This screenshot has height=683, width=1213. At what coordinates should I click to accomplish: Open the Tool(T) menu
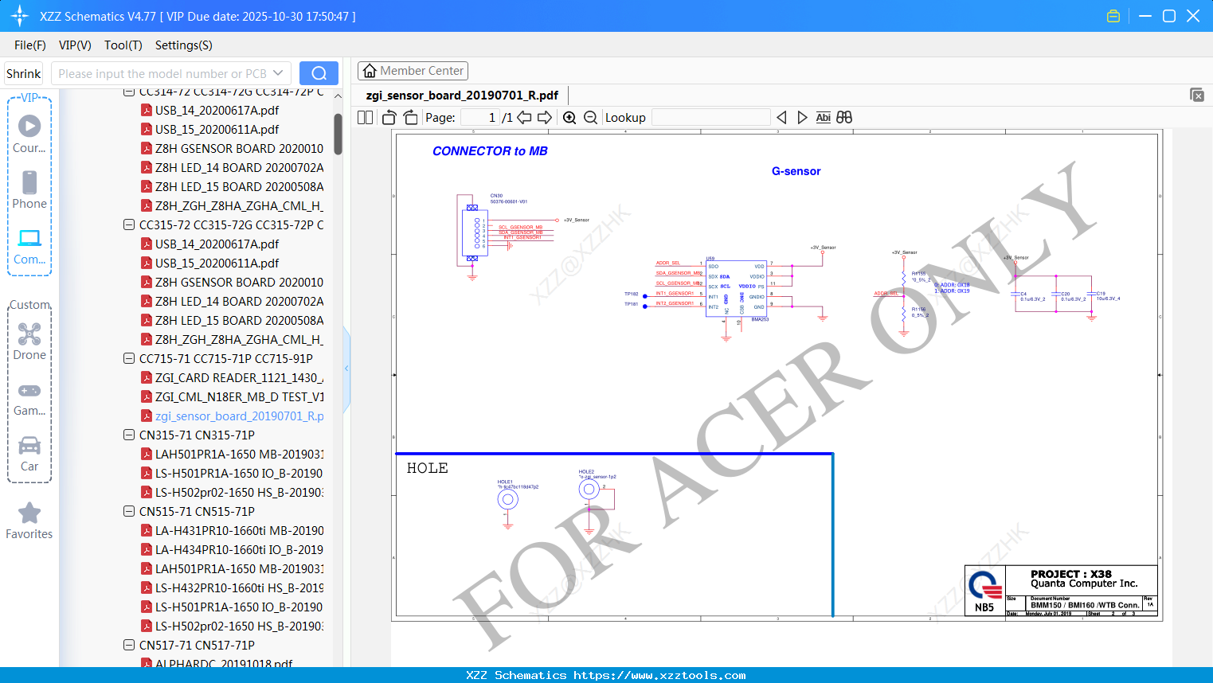point(123,45)
